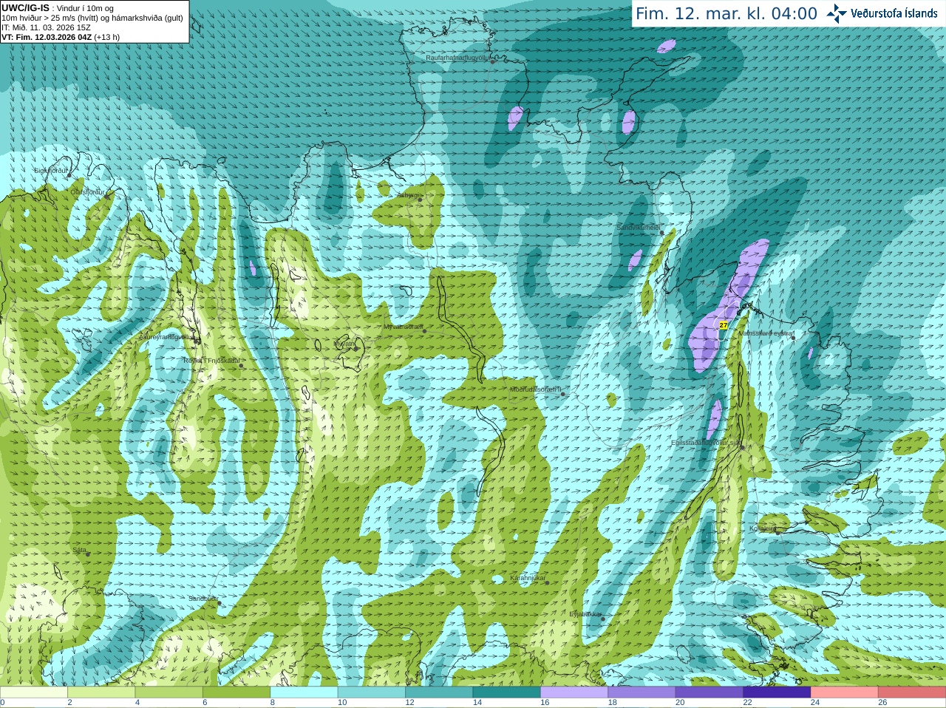
Task: Click the 'Fim. 12. mar. kl. 04:00' timestamp
Action: [x=726, y=13]
